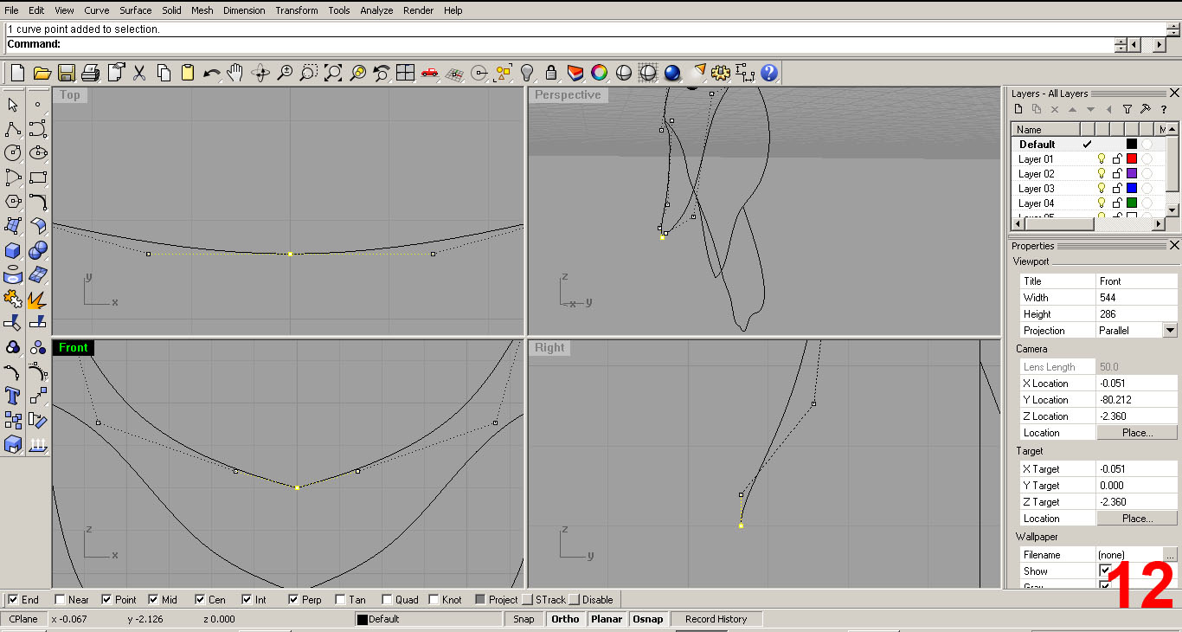Toggle the Point osnap checkbox
Screen dimensions: 1182x632
point(106,599)
